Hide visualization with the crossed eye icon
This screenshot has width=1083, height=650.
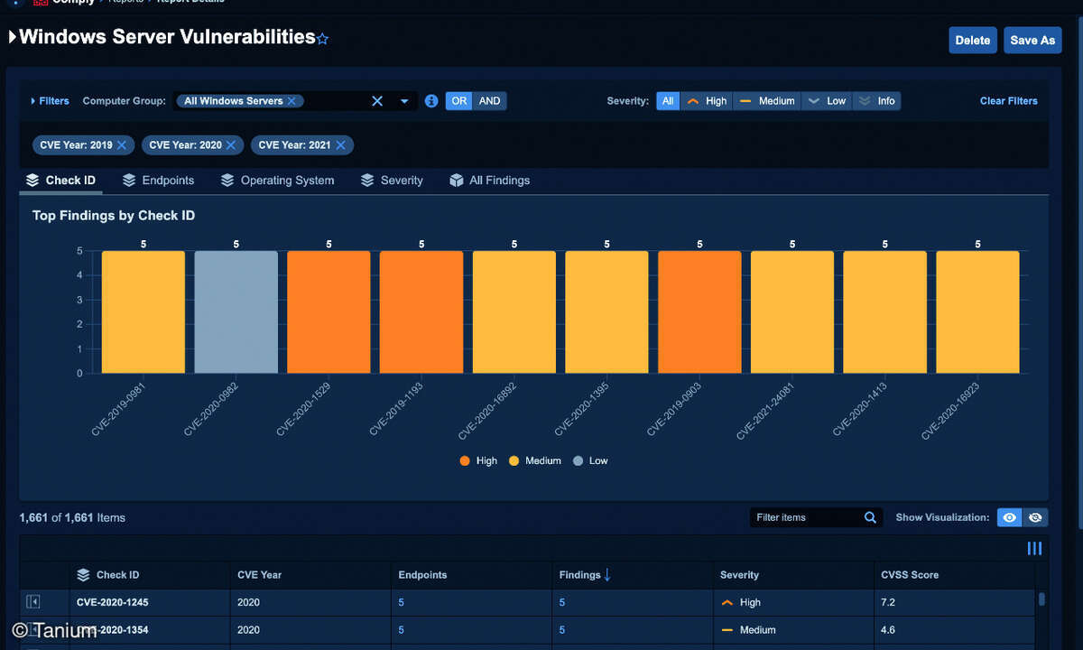coord(1035,517)
